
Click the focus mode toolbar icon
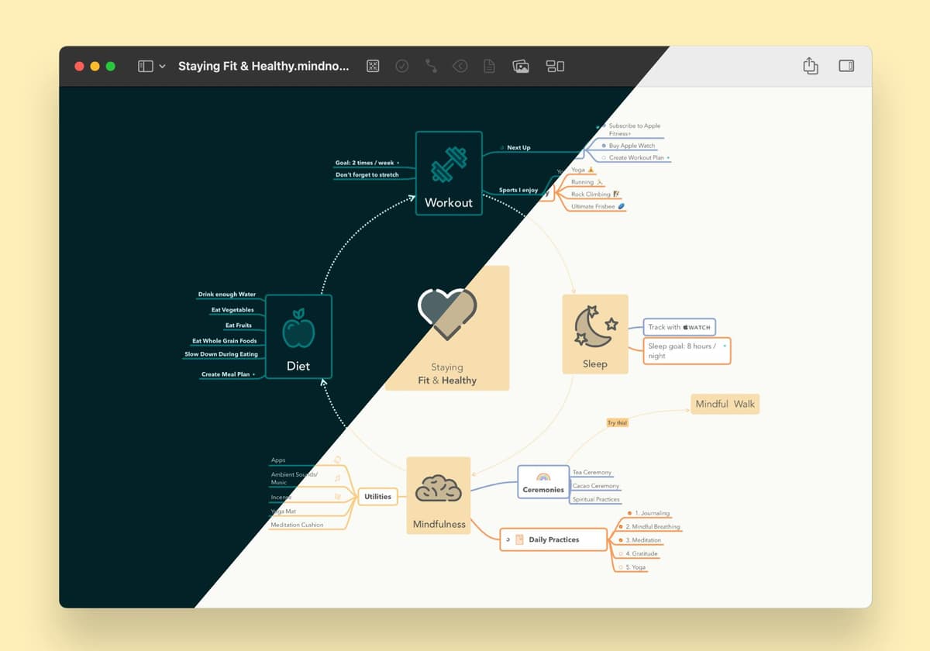[373, 67]
